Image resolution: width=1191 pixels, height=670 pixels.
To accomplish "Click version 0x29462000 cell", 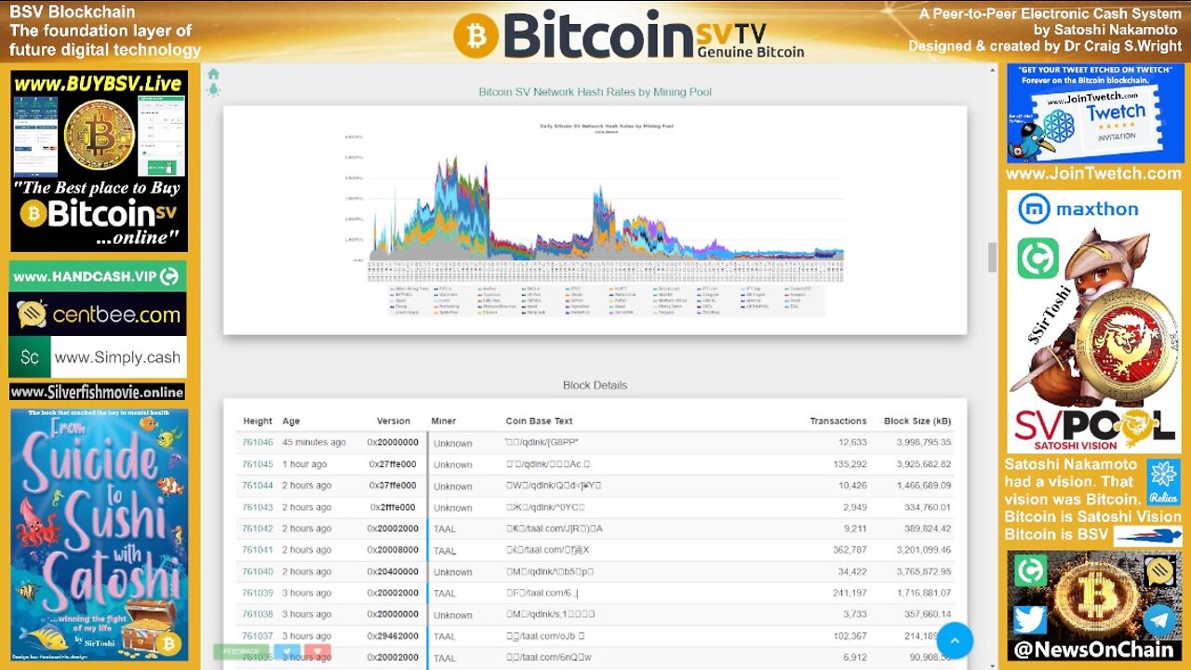I will pyautogui.click(x=393, y=636).
